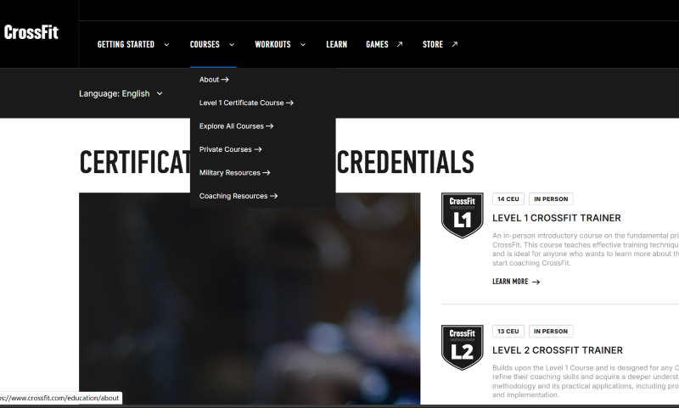Click the L1 CrossFit badge icon

[x=462, y=215]
